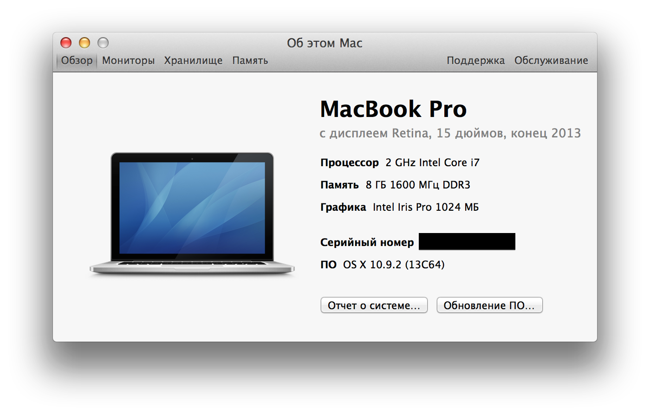Minimize the window with the yellow button

84,43
